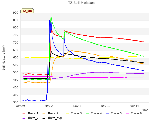Click the blue Theta_5 legend swatch

coord(107,114)
